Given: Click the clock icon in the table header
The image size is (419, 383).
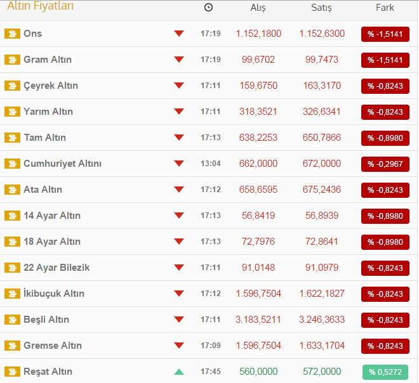Looking at the screenshot, I should [209, 8].
